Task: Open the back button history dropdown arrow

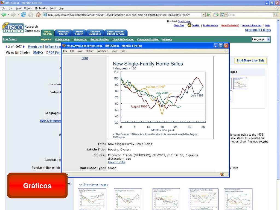Action: point(8,15)
